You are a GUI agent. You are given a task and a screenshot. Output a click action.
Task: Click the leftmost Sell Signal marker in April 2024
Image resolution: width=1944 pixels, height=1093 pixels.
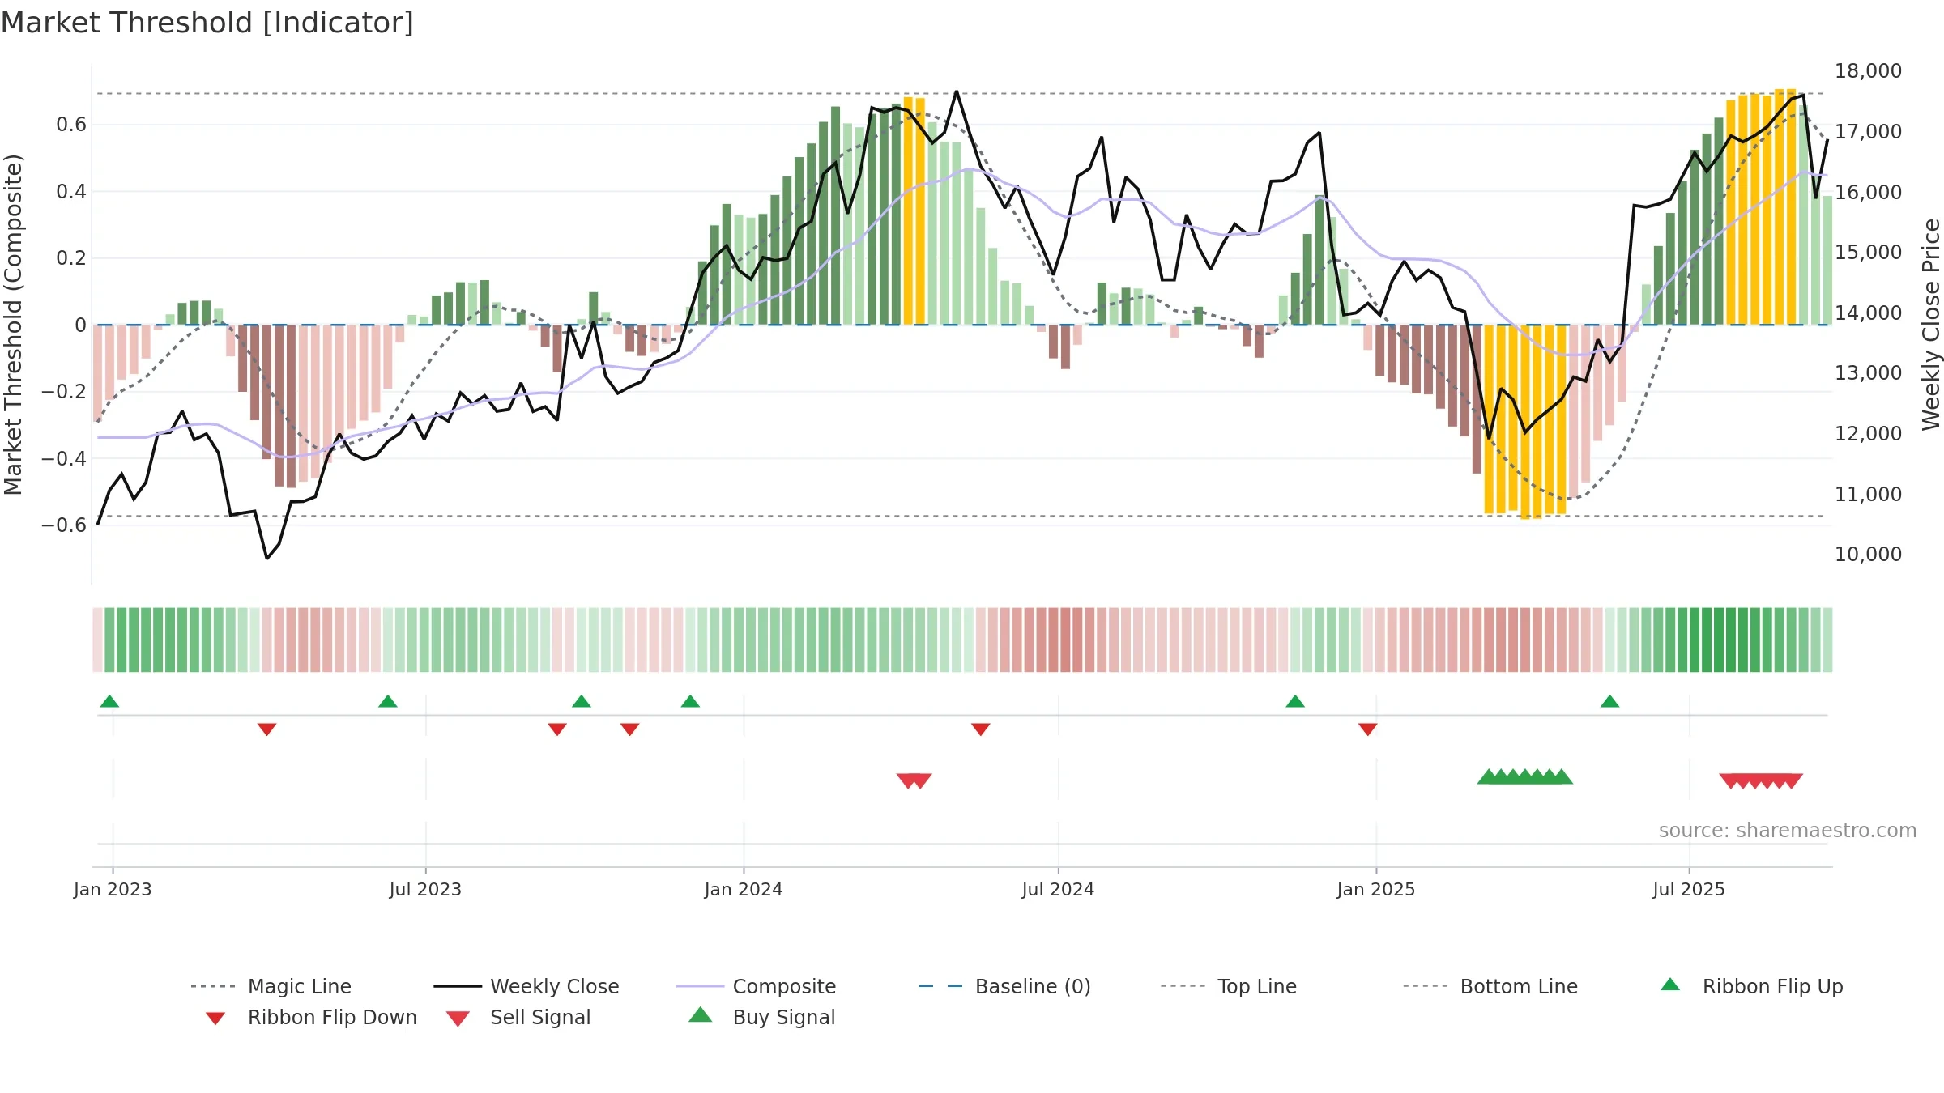click(x=908, y=780)
